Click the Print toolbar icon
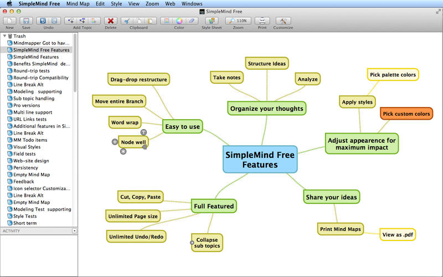Image resolution: width=443 pixels, height=277 pixels. (262, 21)
